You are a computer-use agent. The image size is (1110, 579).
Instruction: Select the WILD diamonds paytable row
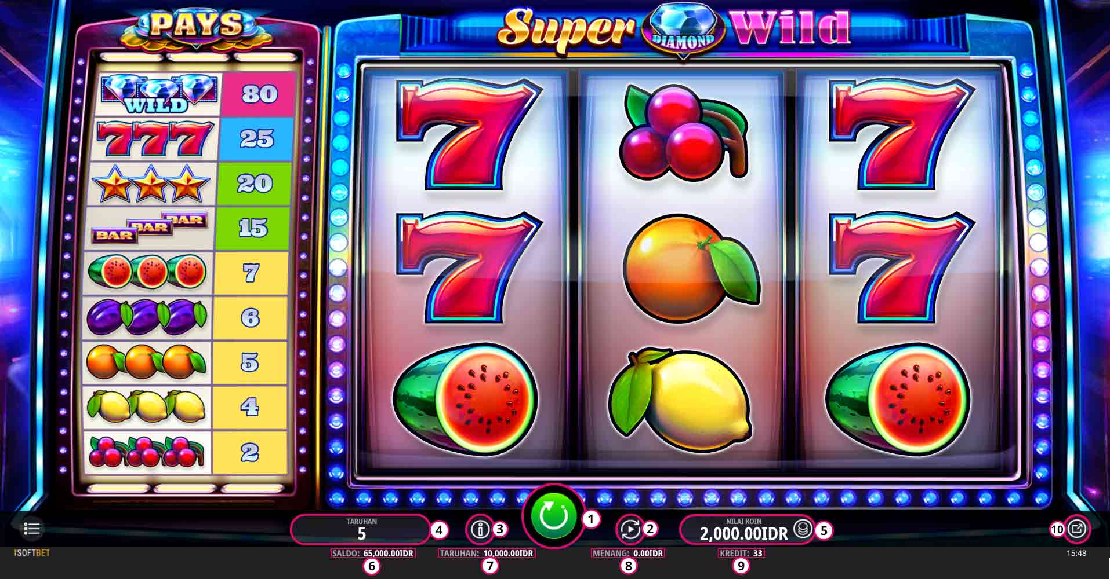[195, 94]
